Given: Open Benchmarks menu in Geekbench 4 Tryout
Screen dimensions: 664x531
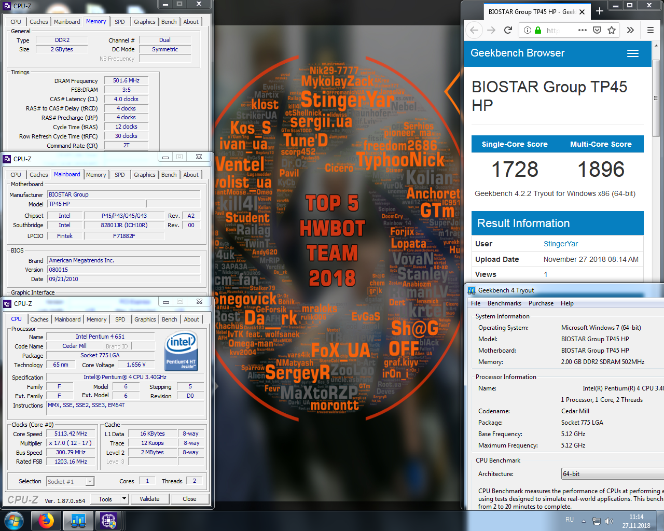Looking at the screenshot, I should click(504, 303).
